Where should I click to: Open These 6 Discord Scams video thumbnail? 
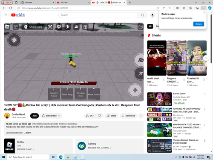click(160, 145)
